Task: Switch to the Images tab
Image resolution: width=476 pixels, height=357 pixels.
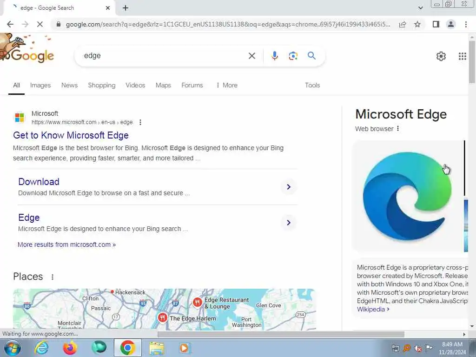Action: pos(40,86)
